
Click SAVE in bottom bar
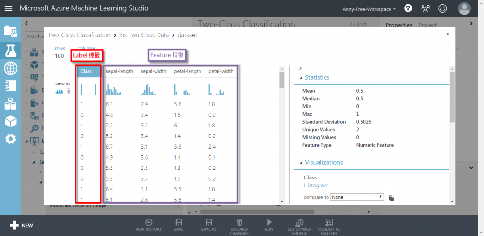click(x=178, y=225)
